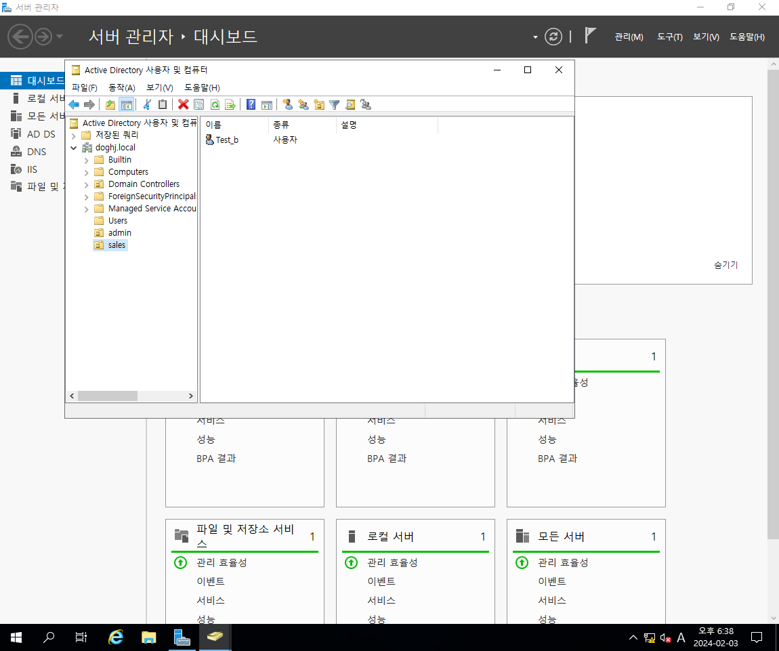Click the Server Manager forward navigation arrow
The height and width of the screenshot is (651, 779).
43,37
